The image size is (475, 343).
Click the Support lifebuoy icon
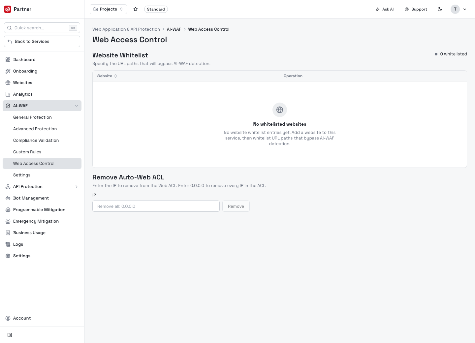pos(407,9)
